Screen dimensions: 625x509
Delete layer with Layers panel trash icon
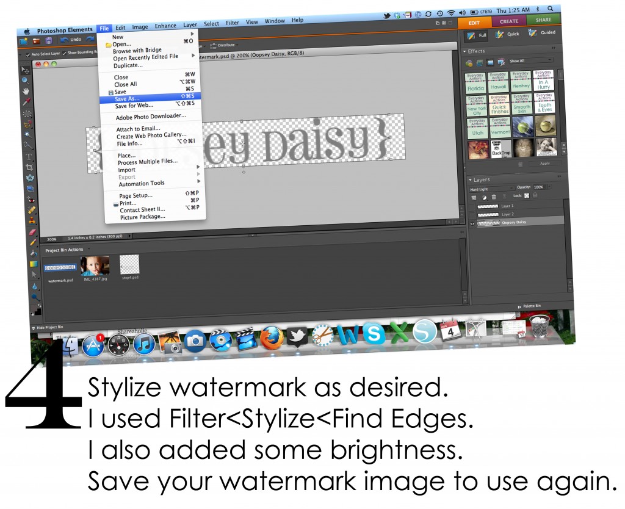point(493,197)
